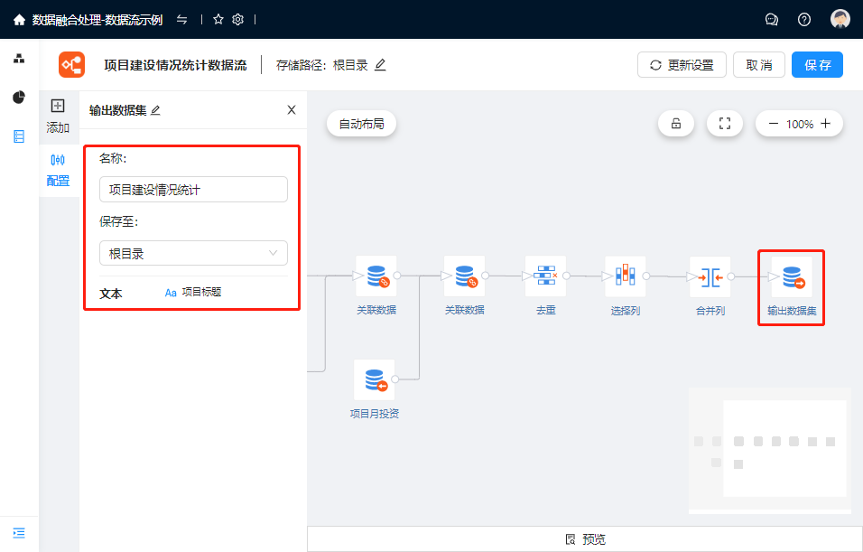Switch to the 添加 tab

(x=58, y=116)
